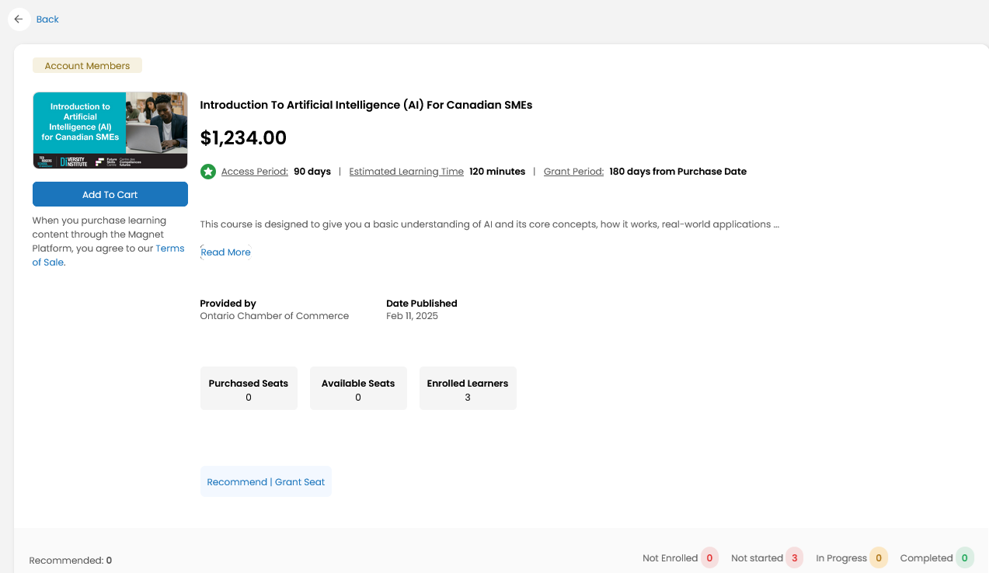Click the back arrow icon

pyautogui.click(x=19, y=19)
